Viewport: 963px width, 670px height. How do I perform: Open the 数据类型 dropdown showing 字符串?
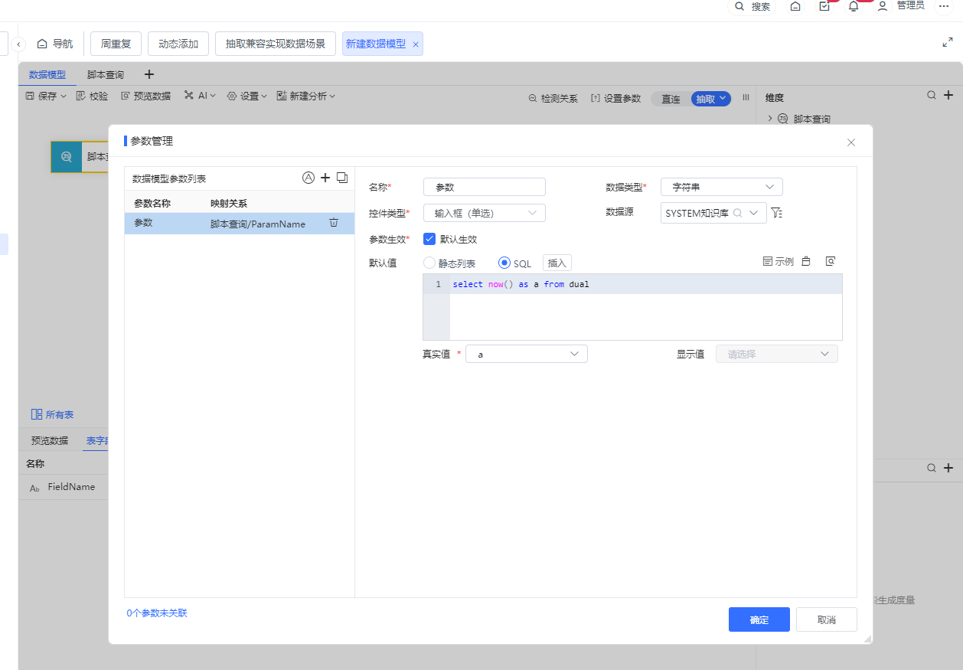click(x=722, y=187)
